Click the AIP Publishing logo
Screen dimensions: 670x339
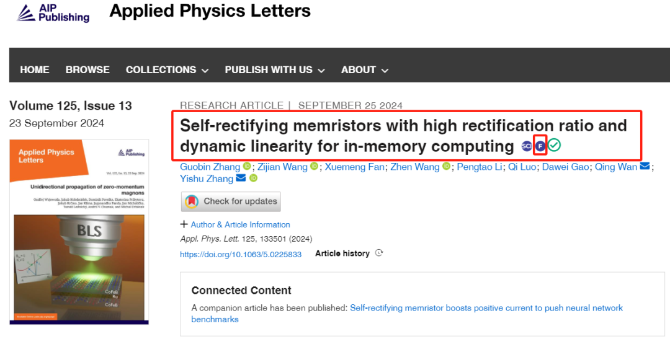point(53,13)
